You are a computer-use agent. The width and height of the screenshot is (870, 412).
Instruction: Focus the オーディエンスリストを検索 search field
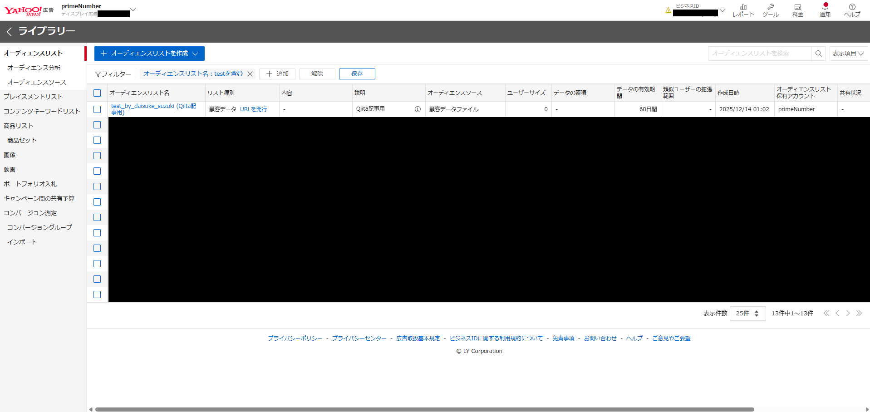[759, 54]
